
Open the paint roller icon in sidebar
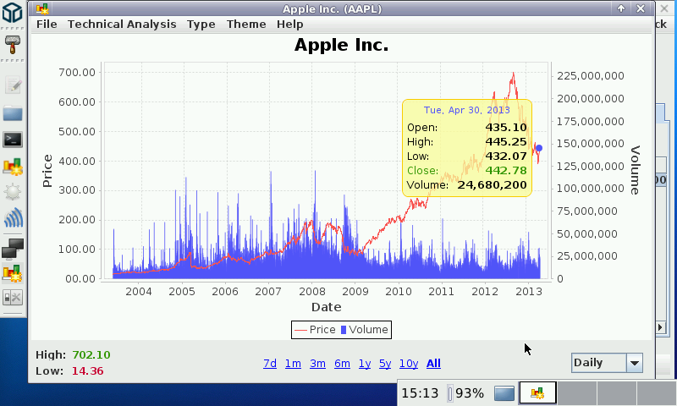pos(13,45)
